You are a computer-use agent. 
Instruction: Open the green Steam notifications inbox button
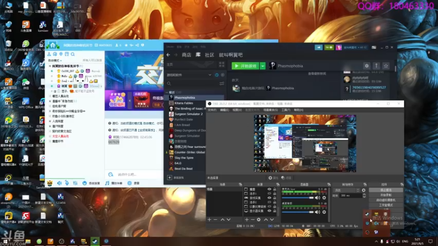[x=329, y=48]
